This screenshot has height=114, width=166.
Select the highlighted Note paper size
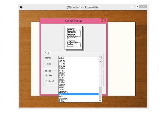[78, 94]
